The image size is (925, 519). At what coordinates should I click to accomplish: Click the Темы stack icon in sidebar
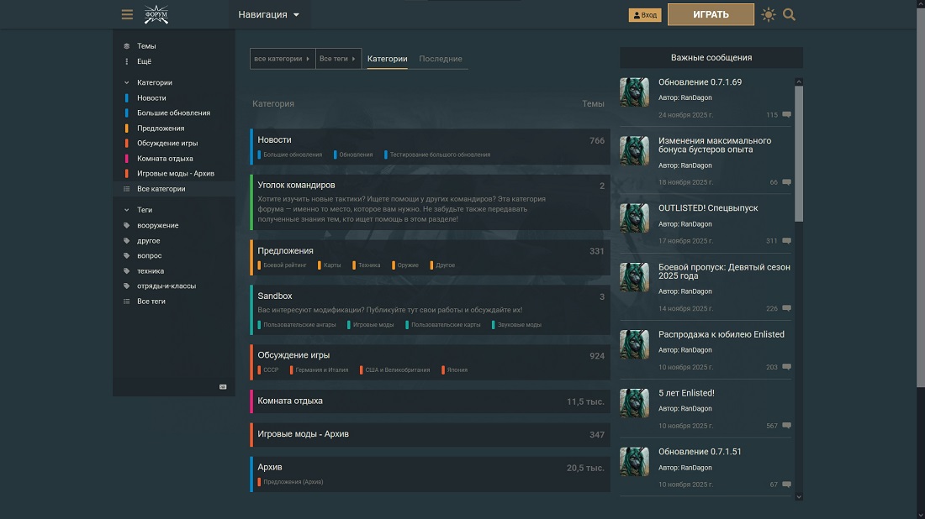(127, 46)
